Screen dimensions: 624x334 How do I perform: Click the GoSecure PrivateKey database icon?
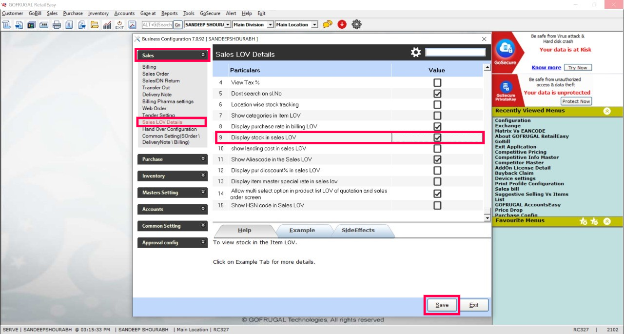(505, 86)
